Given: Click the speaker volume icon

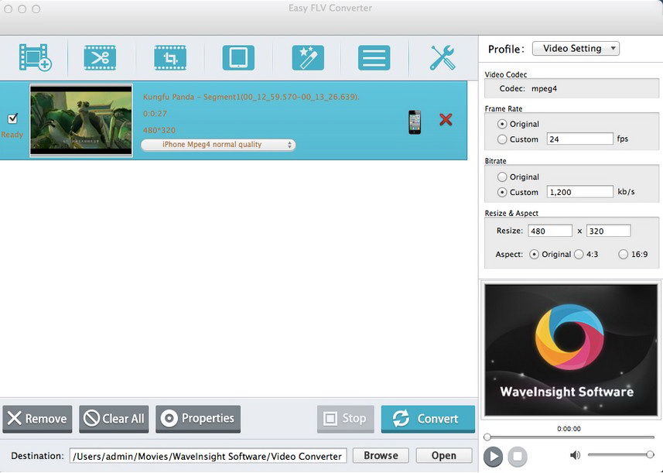Looking at the screenshot, I should point(575,455).
